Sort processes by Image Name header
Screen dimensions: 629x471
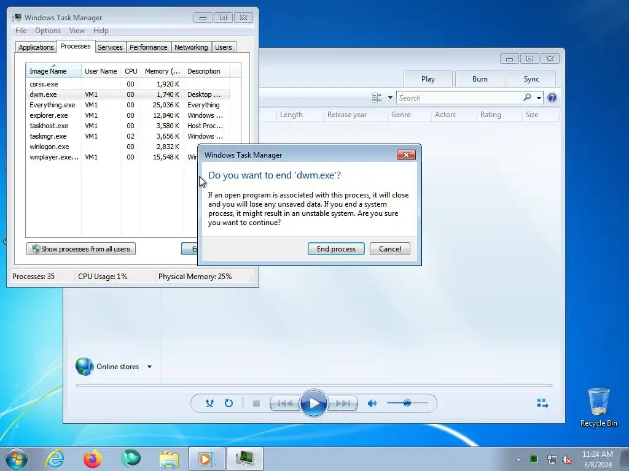[x=54, y=71]
